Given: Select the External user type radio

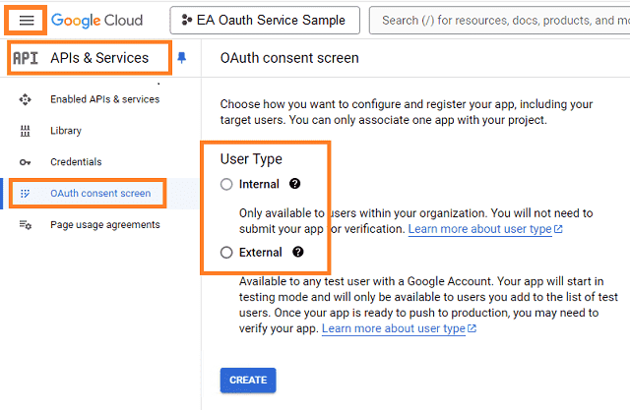Looking at the screenshot, I should point(226,253).
